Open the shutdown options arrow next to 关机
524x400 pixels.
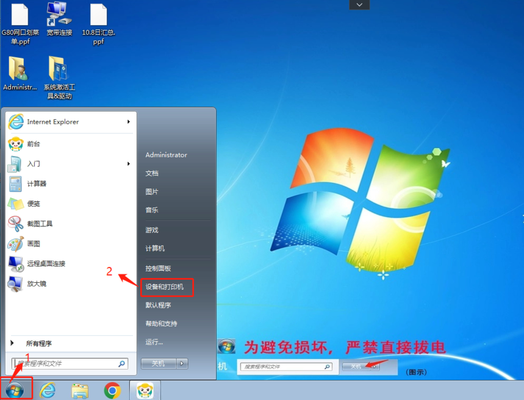[182, 363]
